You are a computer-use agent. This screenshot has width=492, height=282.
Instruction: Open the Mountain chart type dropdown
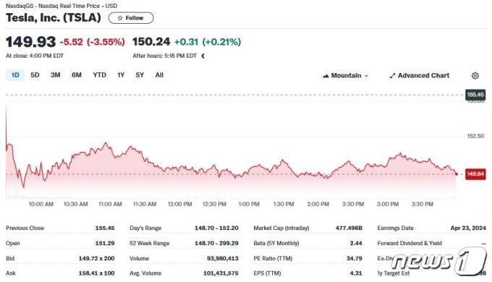tap(345, 76)
